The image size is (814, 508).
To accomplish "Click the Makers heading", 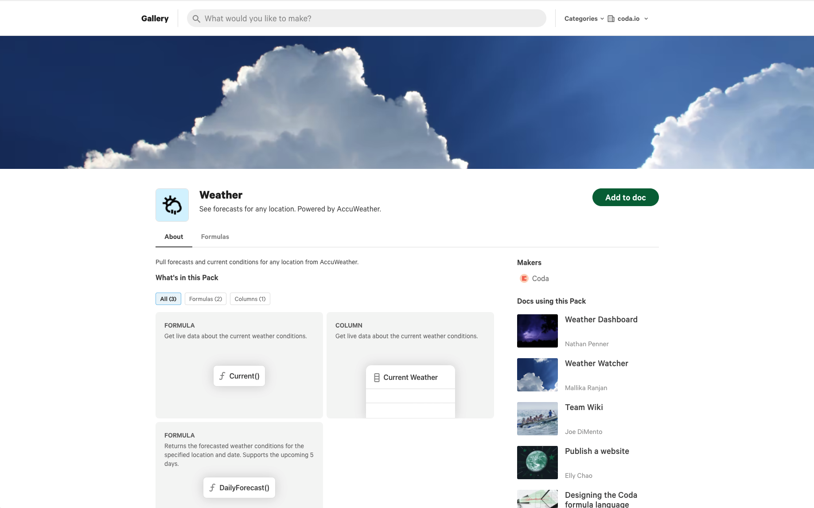I will (529, 262).
